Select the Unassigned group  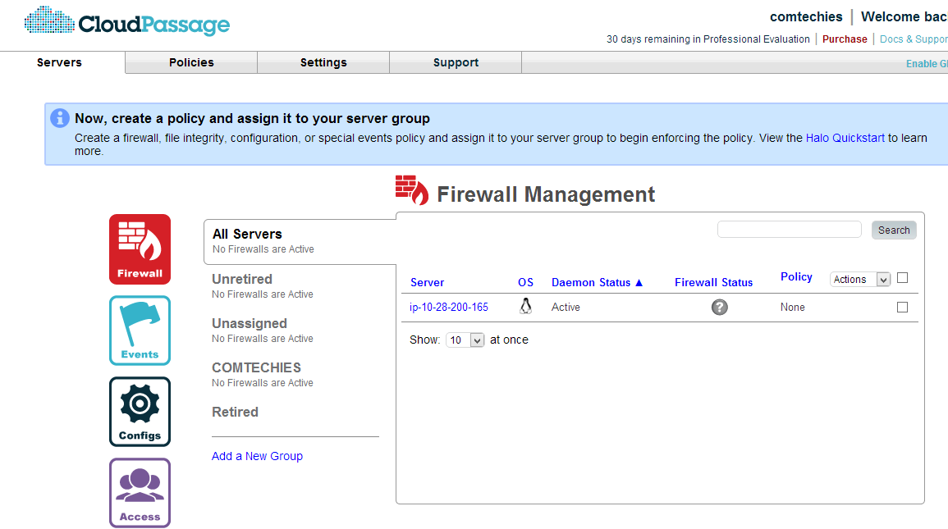[263, 330]
